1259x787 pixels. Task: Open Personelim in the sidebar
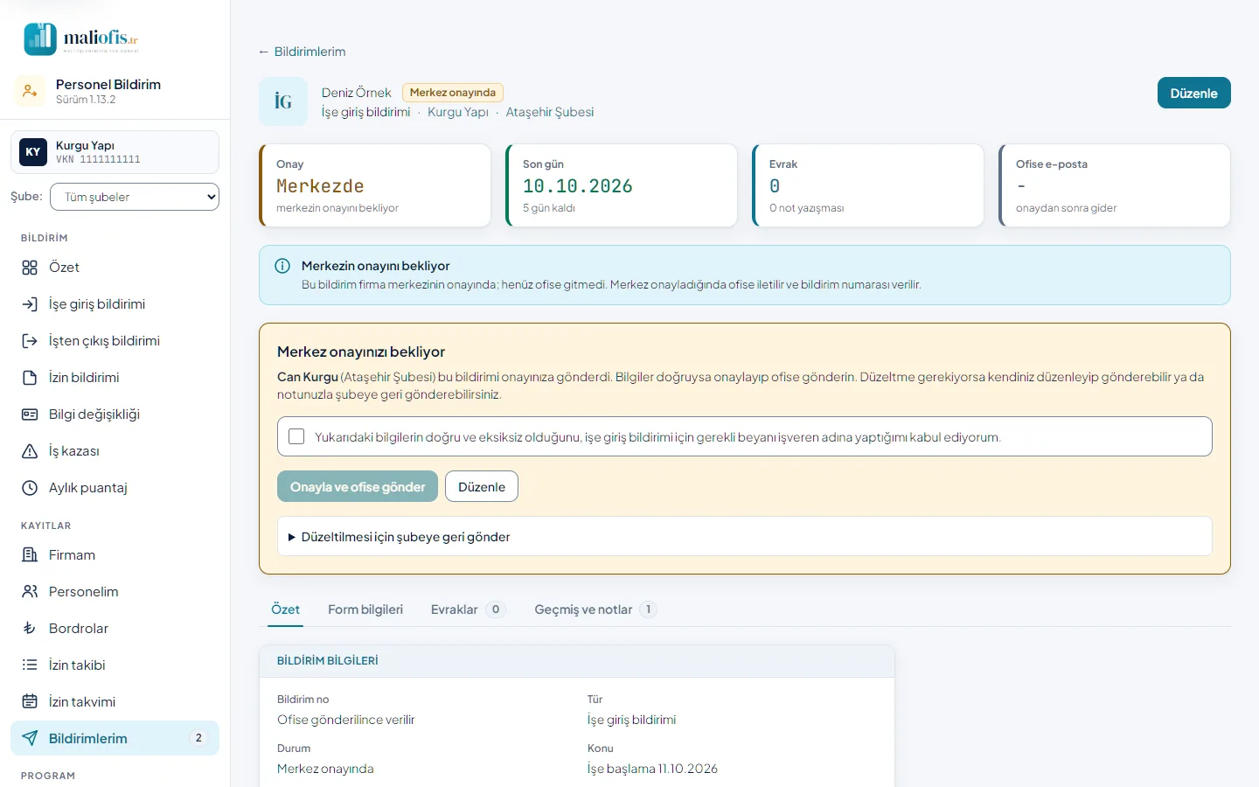click(115, 592)
